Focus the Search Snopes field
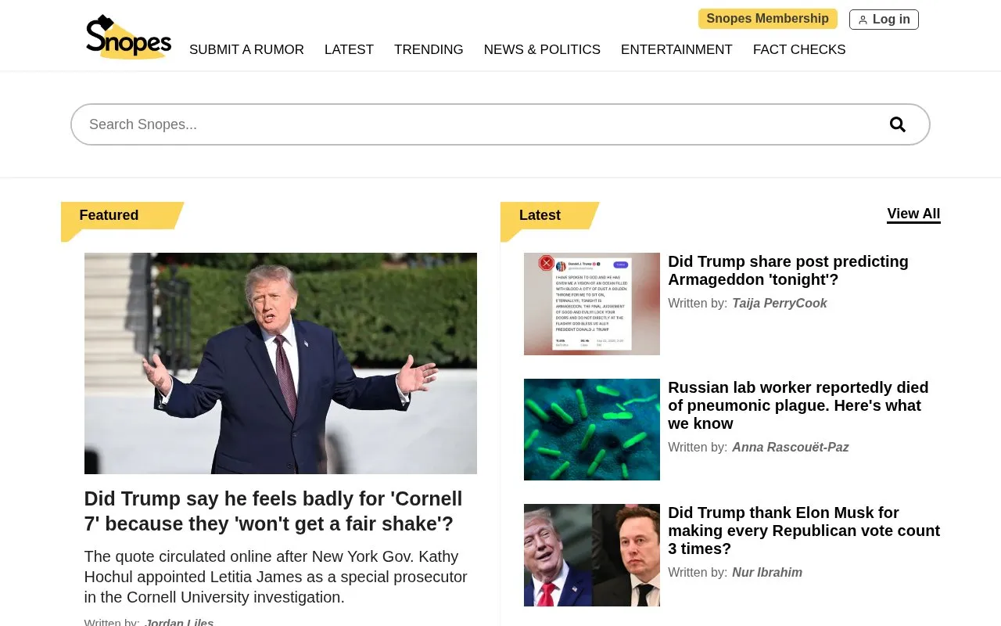Screen dimensions: 1001x626 pyautogui.click(x=500, y=124)
